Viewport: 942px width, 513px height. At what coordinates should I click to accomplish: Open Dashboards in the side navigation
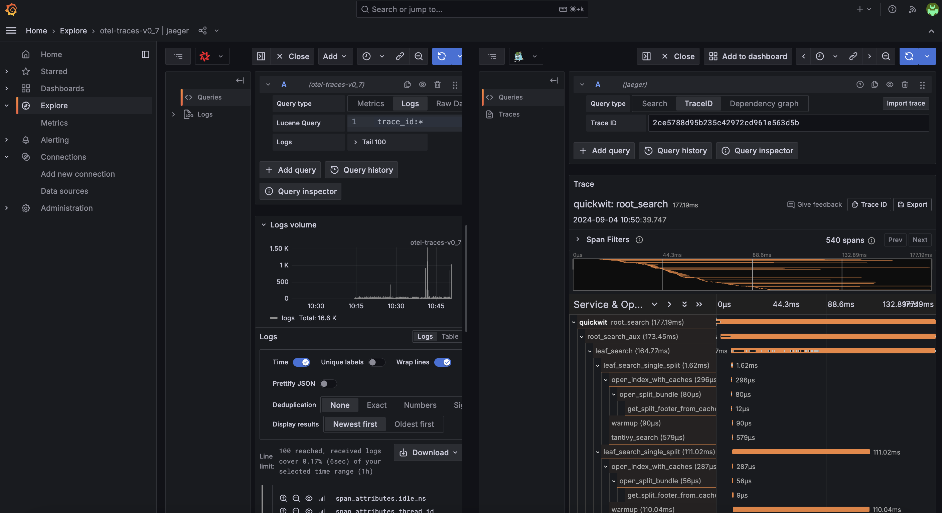[62, 89]
